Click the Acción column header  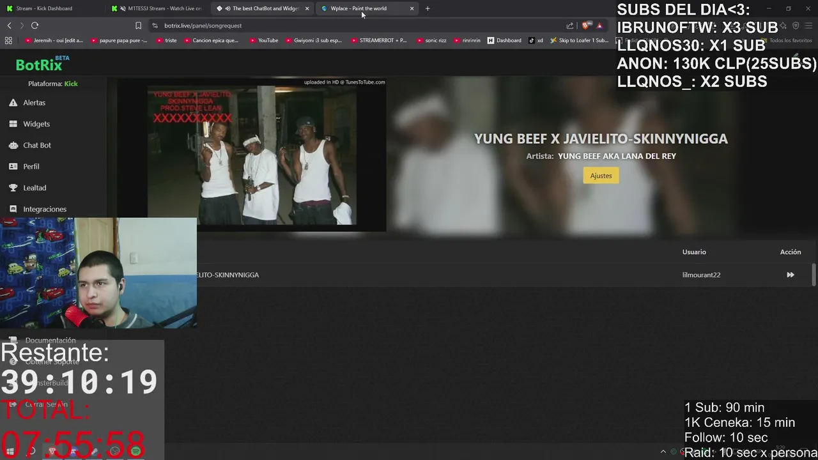click(791, 252)
